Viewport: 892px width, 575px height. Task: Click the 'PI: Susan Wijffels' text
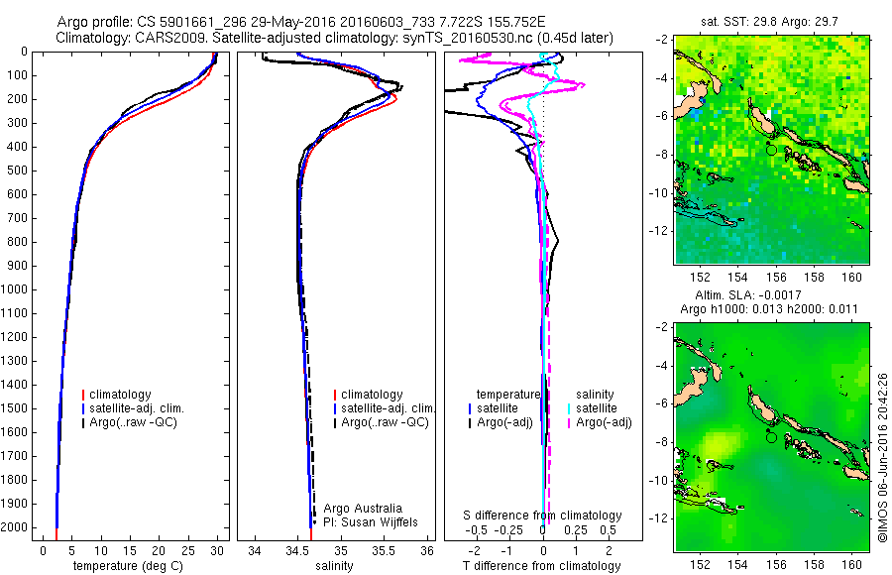pos(371,522)
